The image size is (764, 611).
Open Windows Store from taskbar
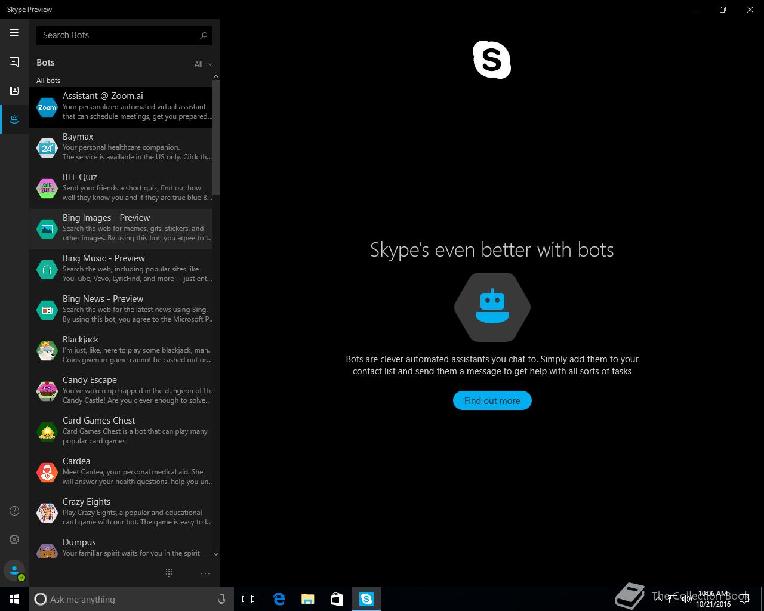pyautogui.click(x=337, y=599)
